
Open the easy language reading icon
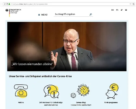(126, 10)
